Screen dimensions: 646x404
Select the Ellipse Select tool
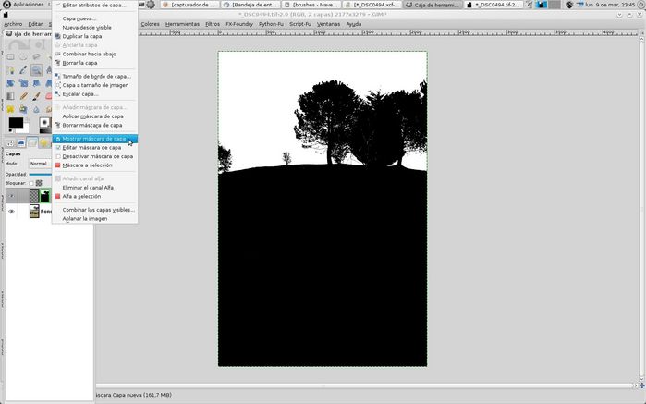point(23,57)
